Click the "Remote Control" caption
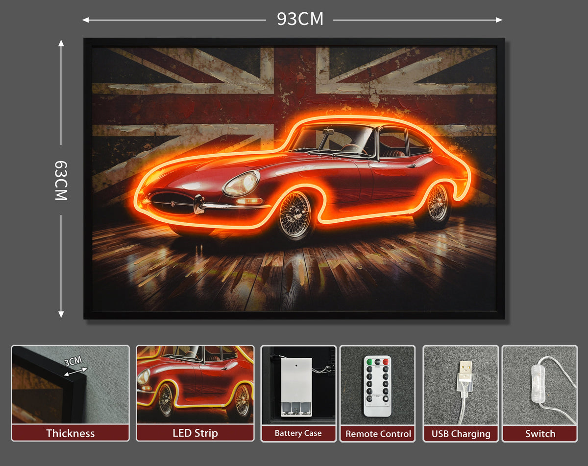Screen dimensions: 588x466 point(377,433)
